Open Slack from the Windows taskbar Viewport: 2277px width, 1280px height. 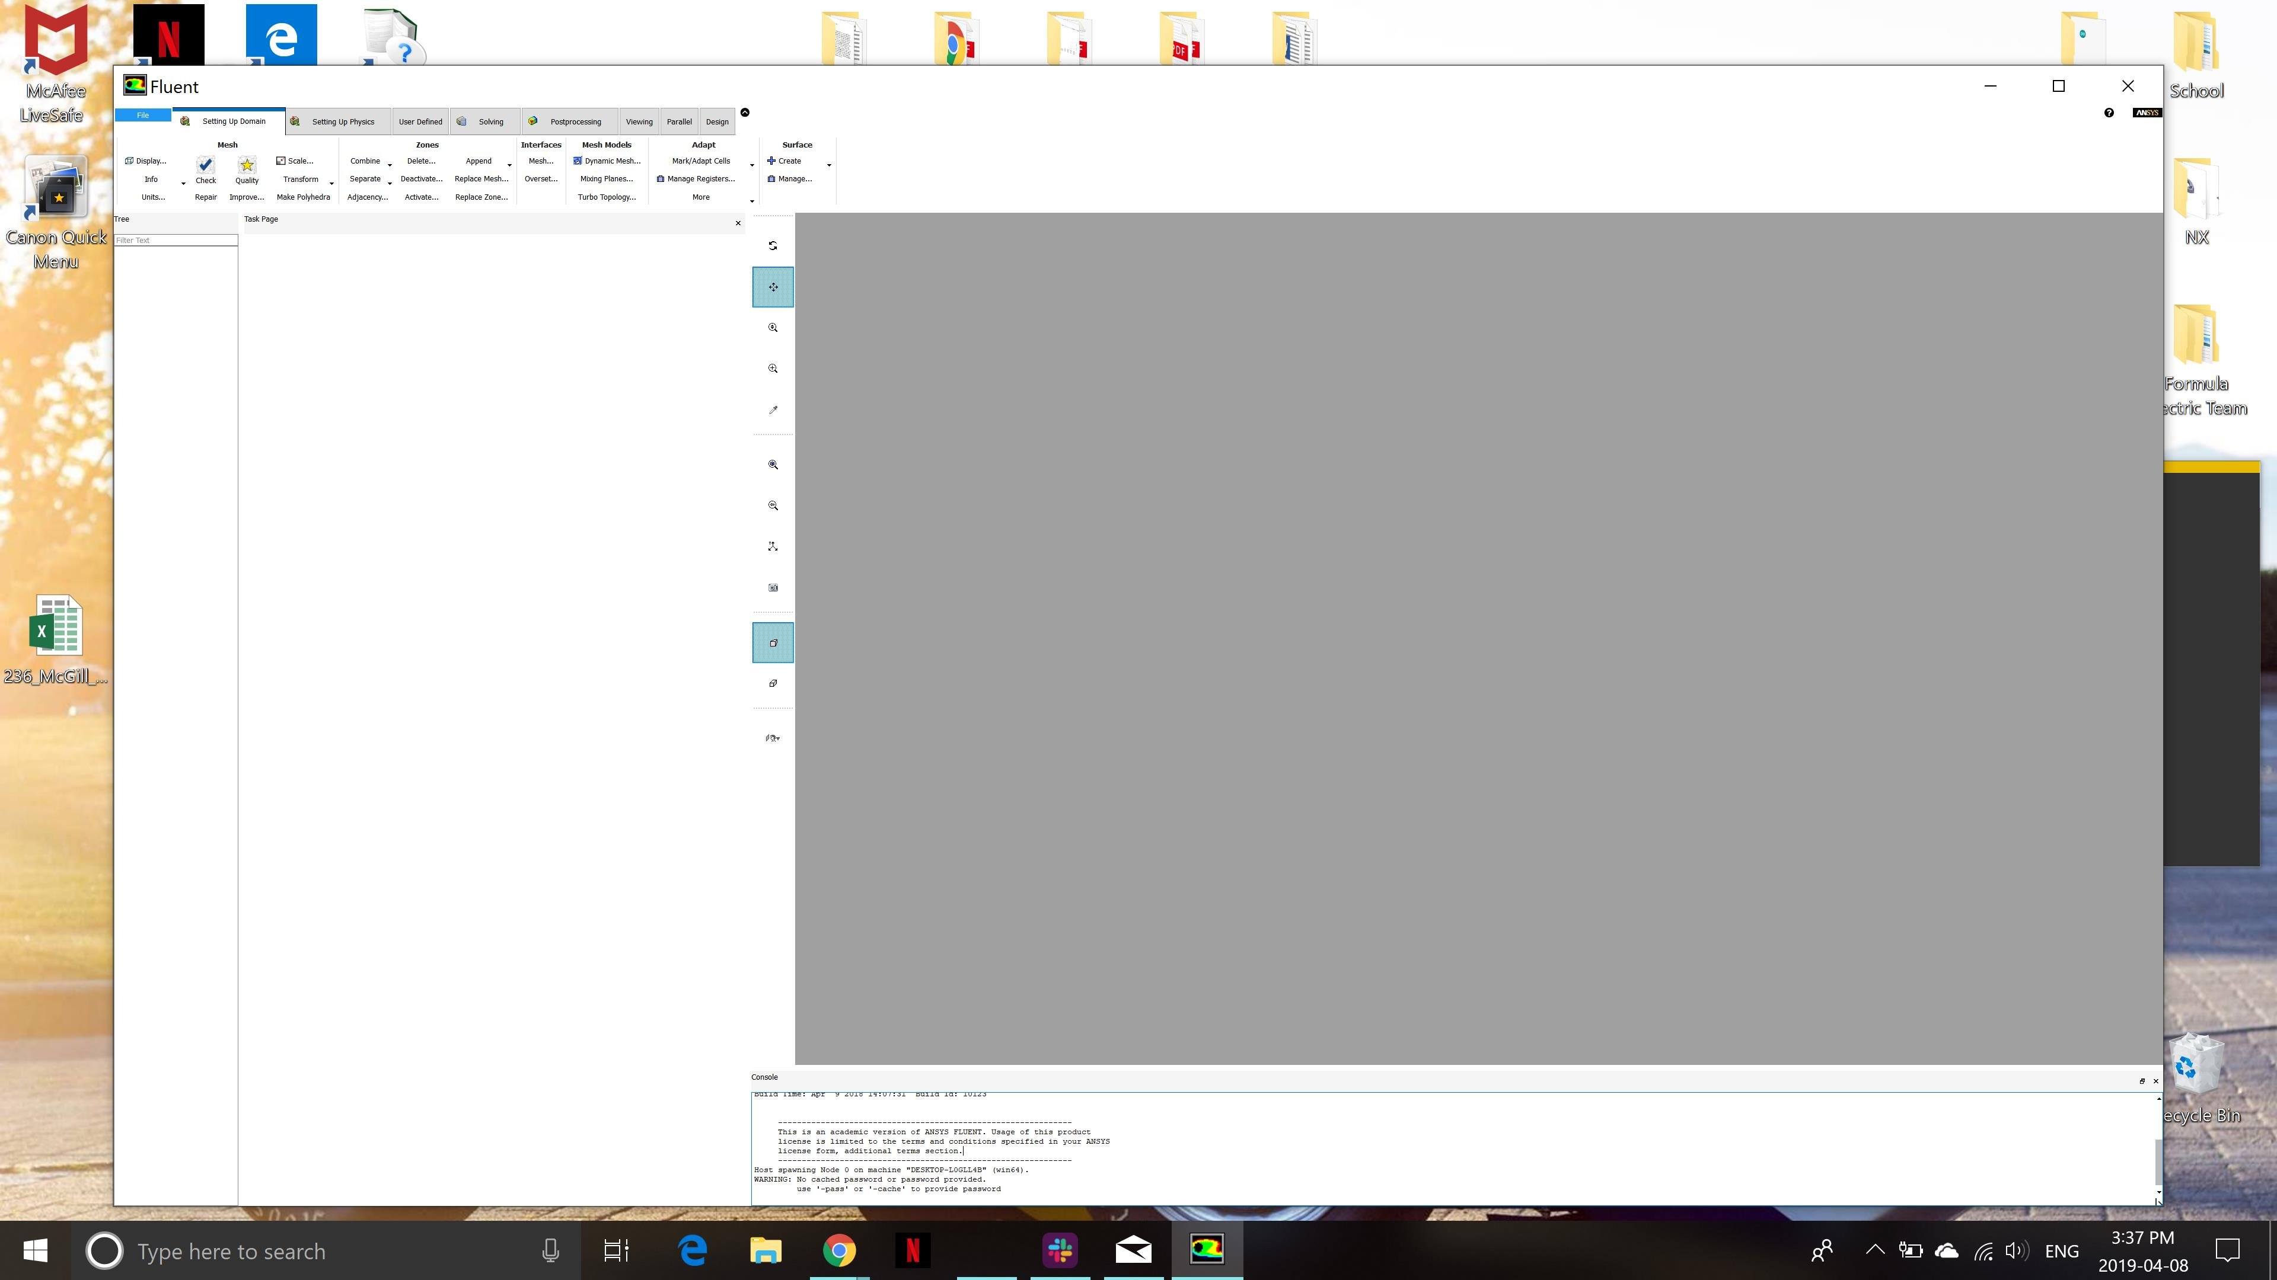pyautogui.click(x=1060, y=1250)
